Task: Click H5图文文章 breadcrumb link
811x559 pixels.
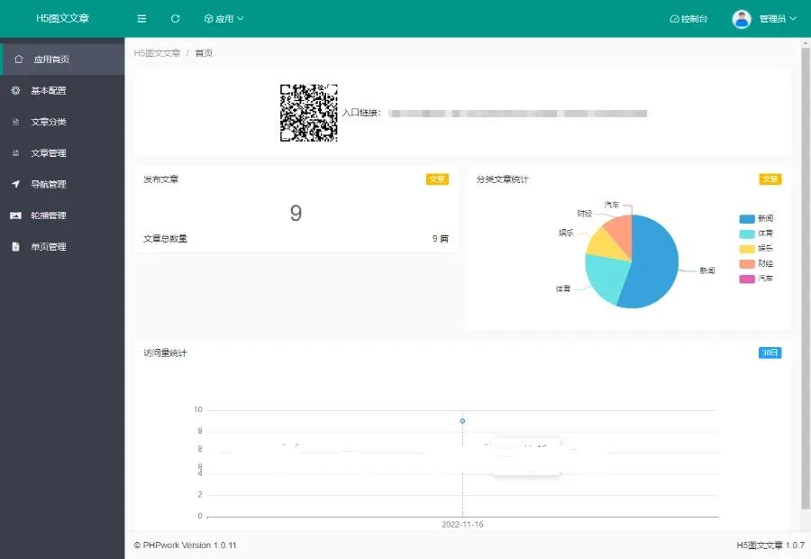Action: 157,53
